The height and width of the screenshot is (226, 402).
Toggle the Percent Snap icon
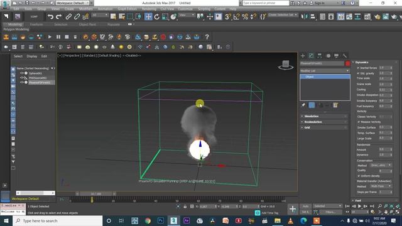click(x=245, y=17)
